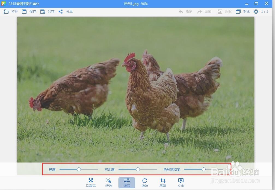
Task: Click the 亮度 brightness slider handle
Action: (79, 169)
